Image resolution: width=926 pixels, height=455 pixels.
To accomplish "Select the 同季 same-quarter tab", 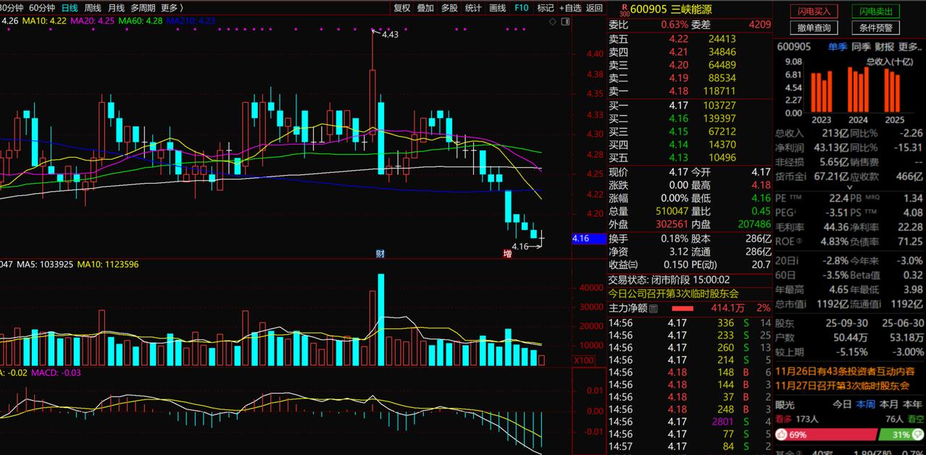I will (862, 46).
